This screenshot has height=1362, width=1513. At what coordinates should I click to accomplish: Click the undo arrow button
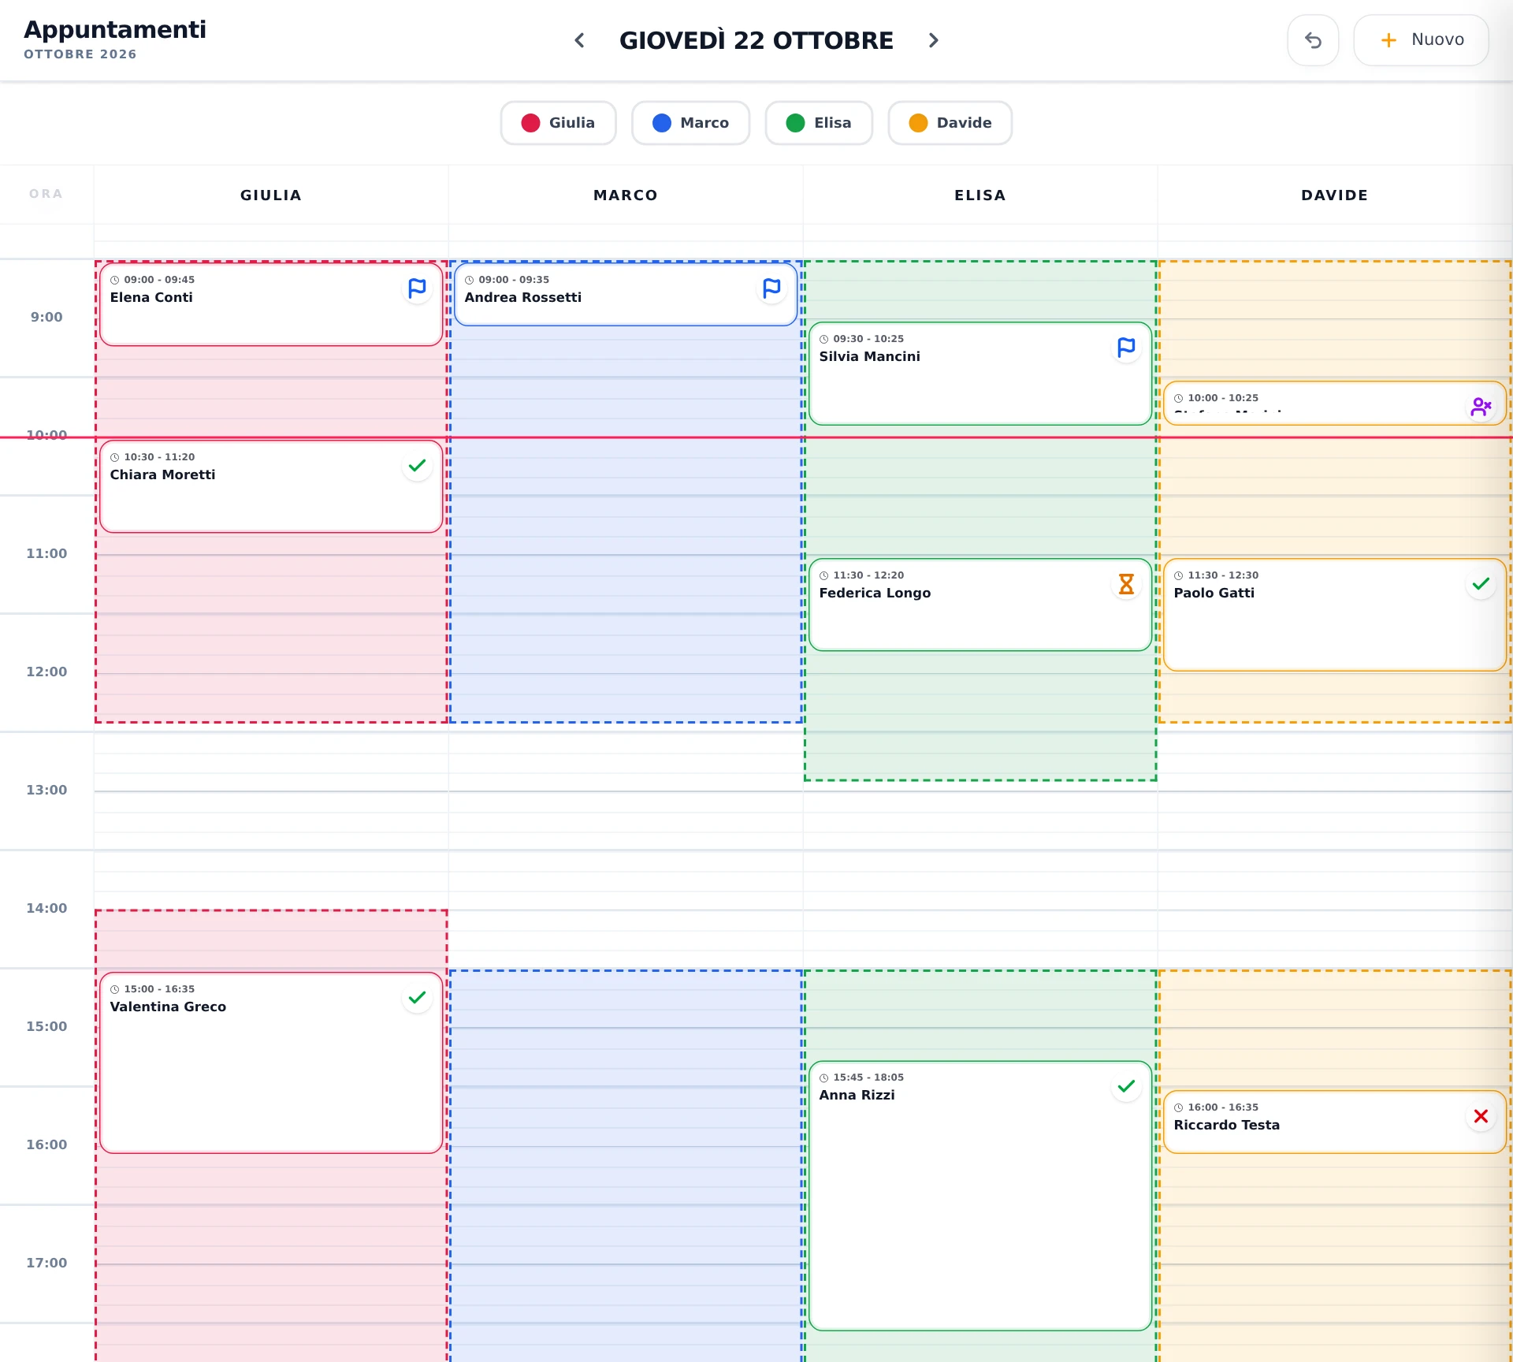tap(1313, 40)
